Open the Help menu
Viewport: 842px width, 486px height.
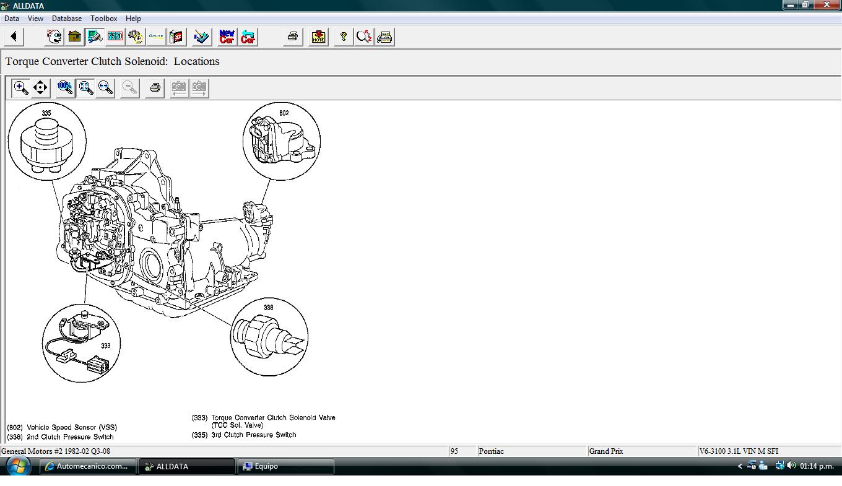click(x=133, y=19)
